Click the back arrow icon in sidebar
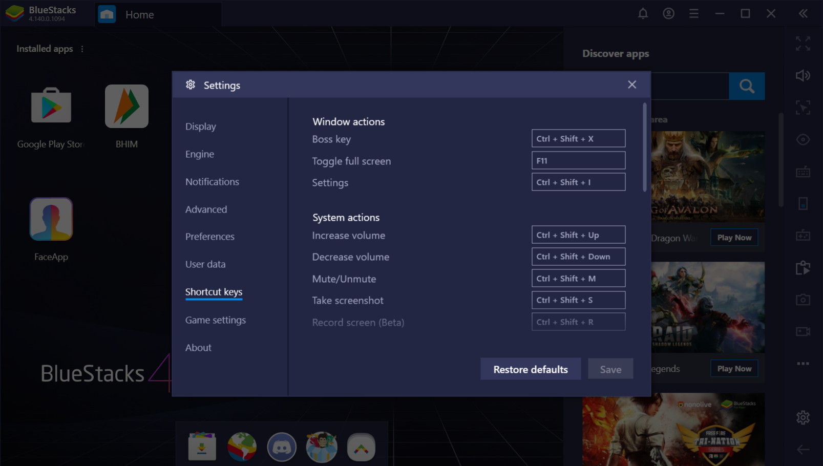 coord(803,450)
